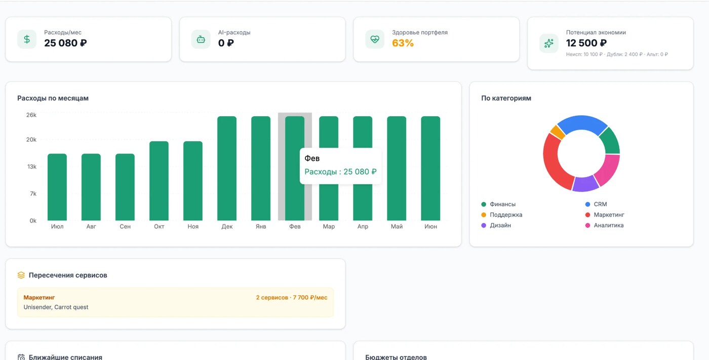This screenshot has width=709, height=360.
Task: Click the layers icon beside Пересечения сервисов
Action: point(21,276)
